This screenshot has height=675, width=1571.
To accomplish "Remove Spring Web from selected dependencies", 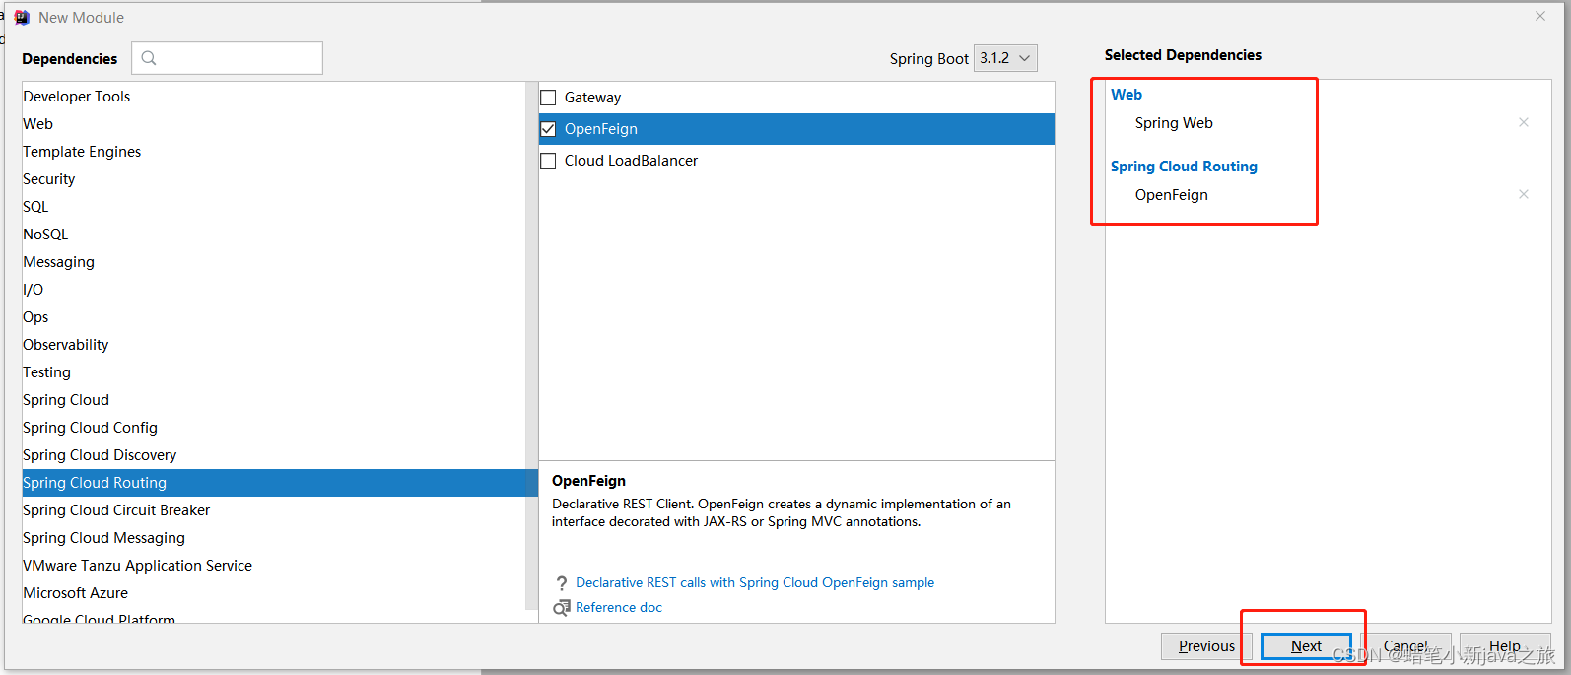I will 1524,122.
